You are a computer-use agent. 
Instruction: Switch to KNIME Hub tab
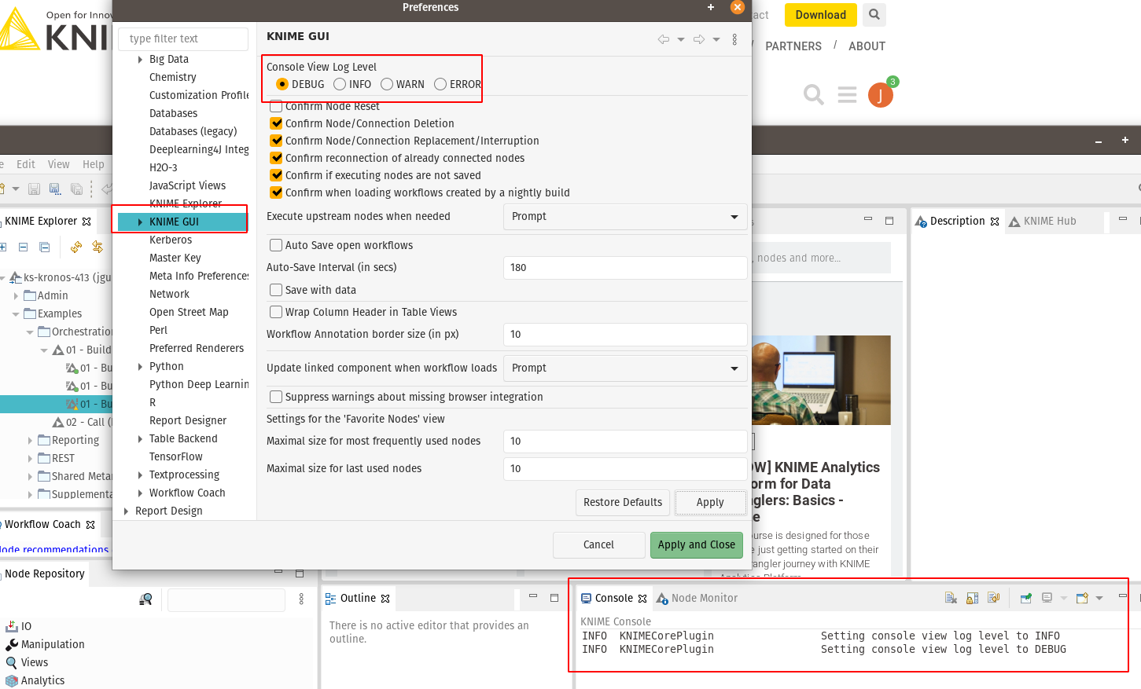tap(1042, 221)
